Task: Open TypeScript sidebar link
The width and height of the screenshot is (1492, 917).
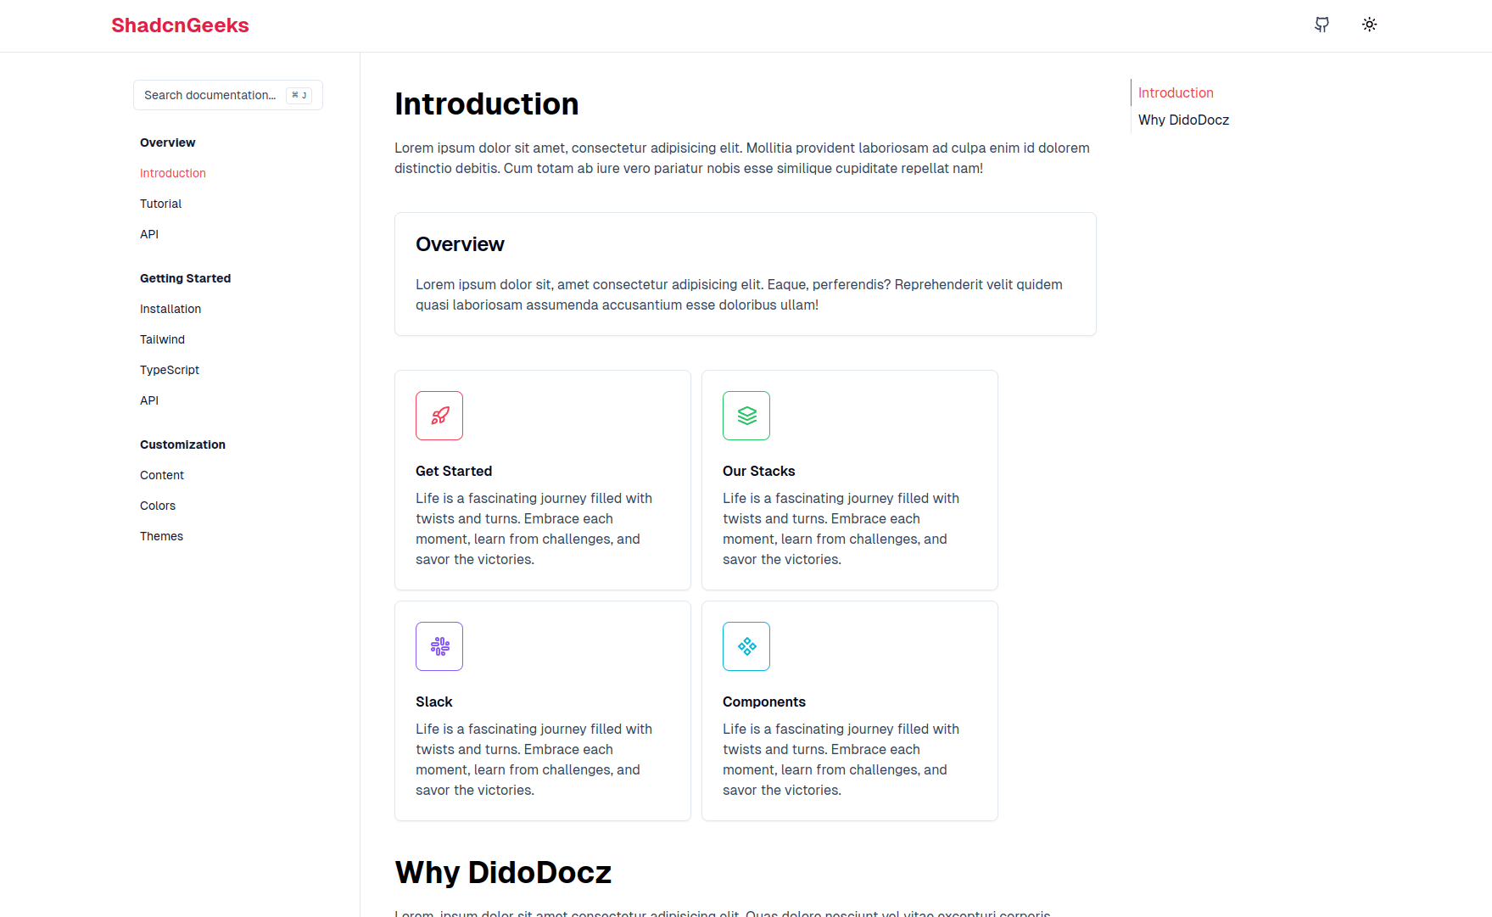Action: pos(170,370)
